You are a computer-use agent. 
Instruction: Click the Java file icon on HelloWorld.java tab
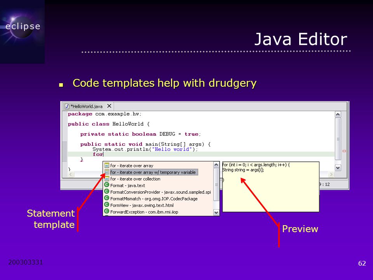pyautogui.click(x=67, y=107)
